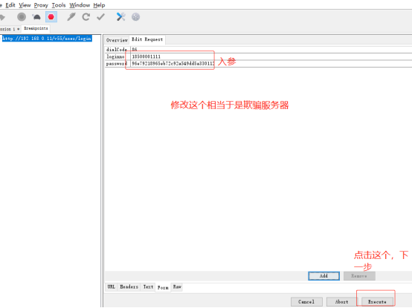The width and height of the screenshot is (412, 308).
Task: Click the password parameter name cell
Action: pos(118,63)
